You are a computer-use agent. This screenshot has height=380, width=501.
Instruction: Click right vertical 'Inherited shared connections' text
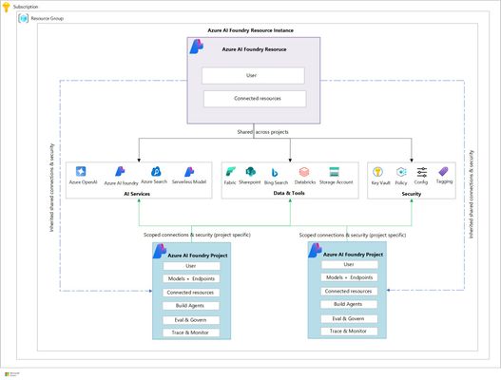[471, 195]
